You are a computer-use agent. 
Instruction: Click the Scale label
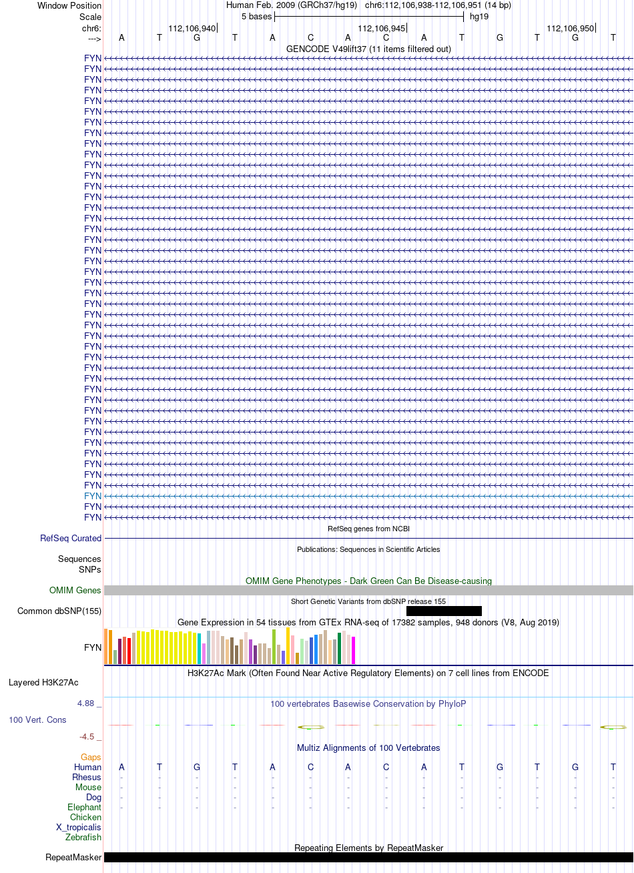coord(90,17)
